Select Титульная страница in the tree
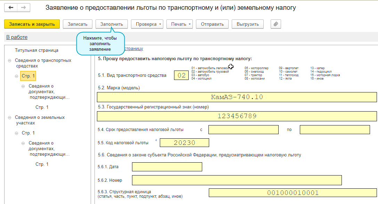This screenshot has height=204, width=378. [x=36, y=50]
